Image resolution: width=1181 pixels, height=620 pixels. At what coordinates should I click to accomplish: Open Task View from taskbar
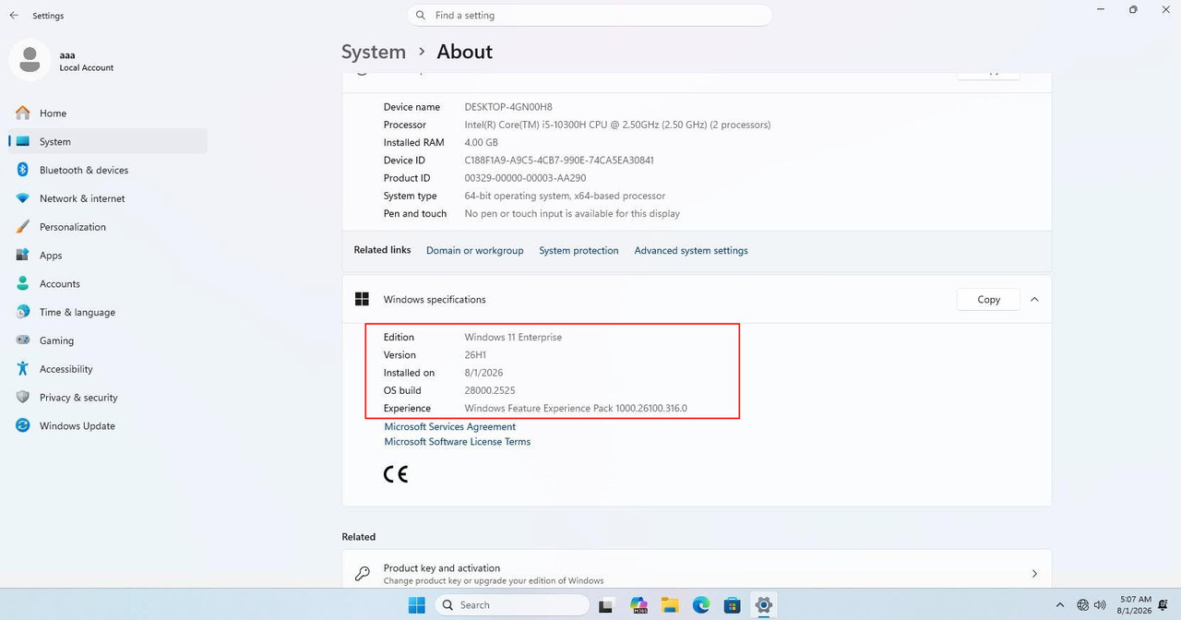606,605
